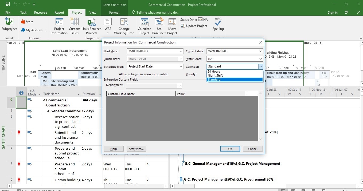Click the OK button
Viewport: 363px width, 191px height.
pyautogui.click(x=230, y=149)
